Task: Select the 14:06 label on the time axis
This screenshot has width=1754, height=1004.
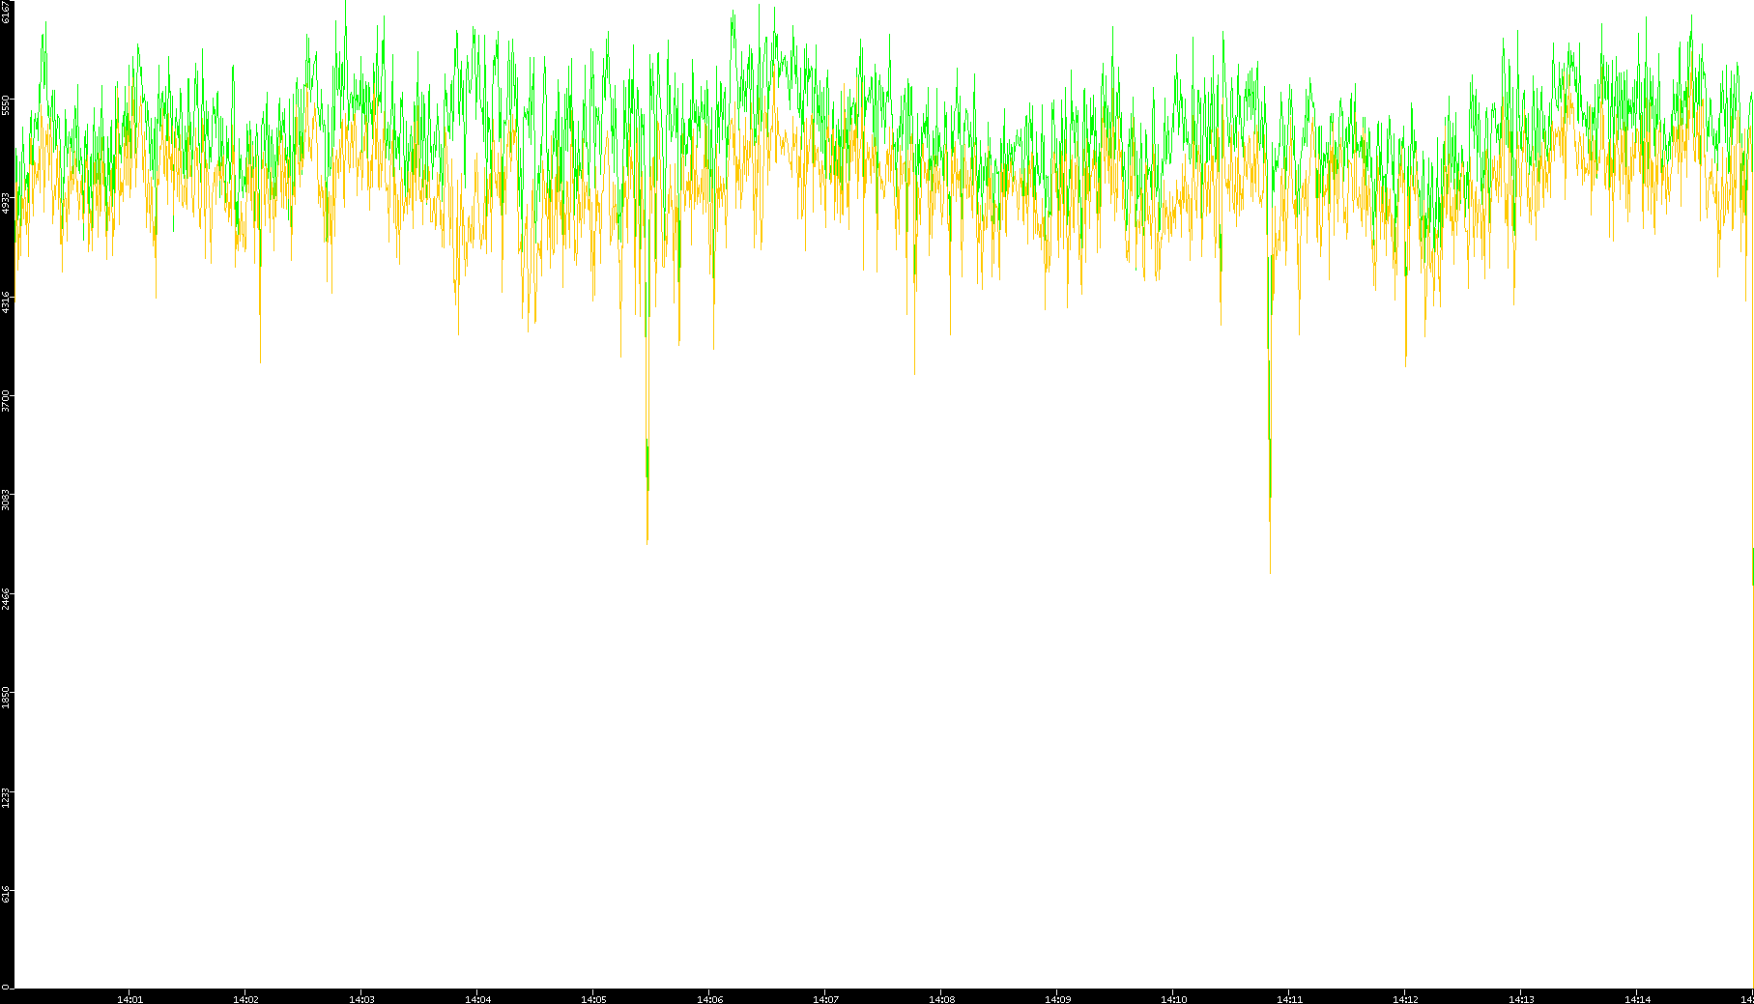Action: click(x=709, y=999)
